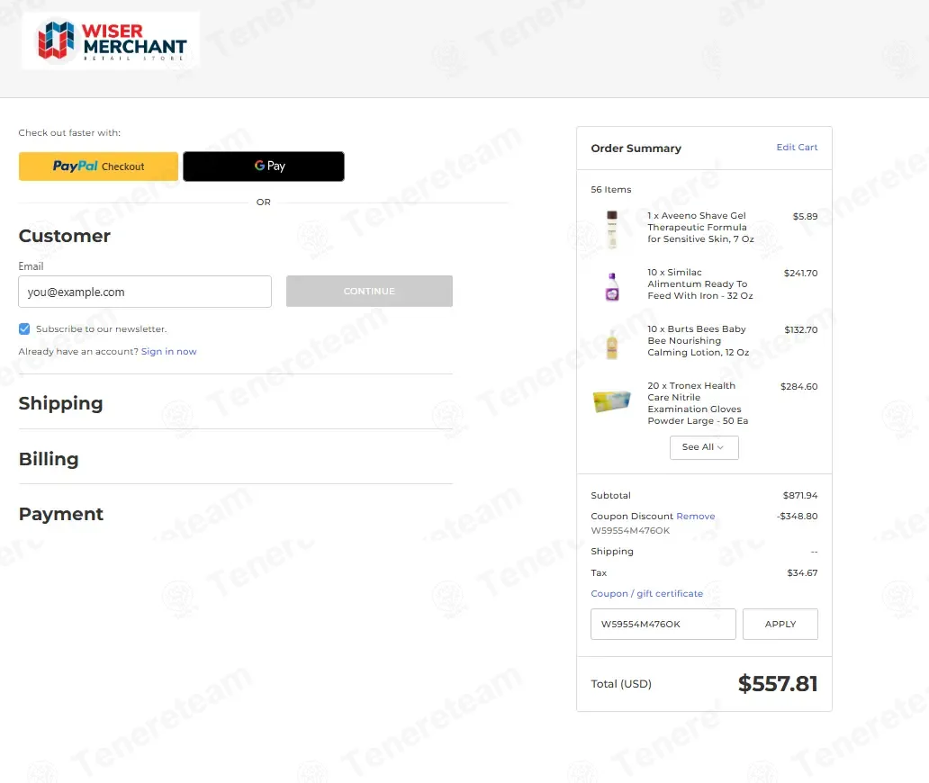Image resolution: width=929 pixels, height=783 pixels.
Task: Click the $557.81 total amount
Action: (778, 683)
